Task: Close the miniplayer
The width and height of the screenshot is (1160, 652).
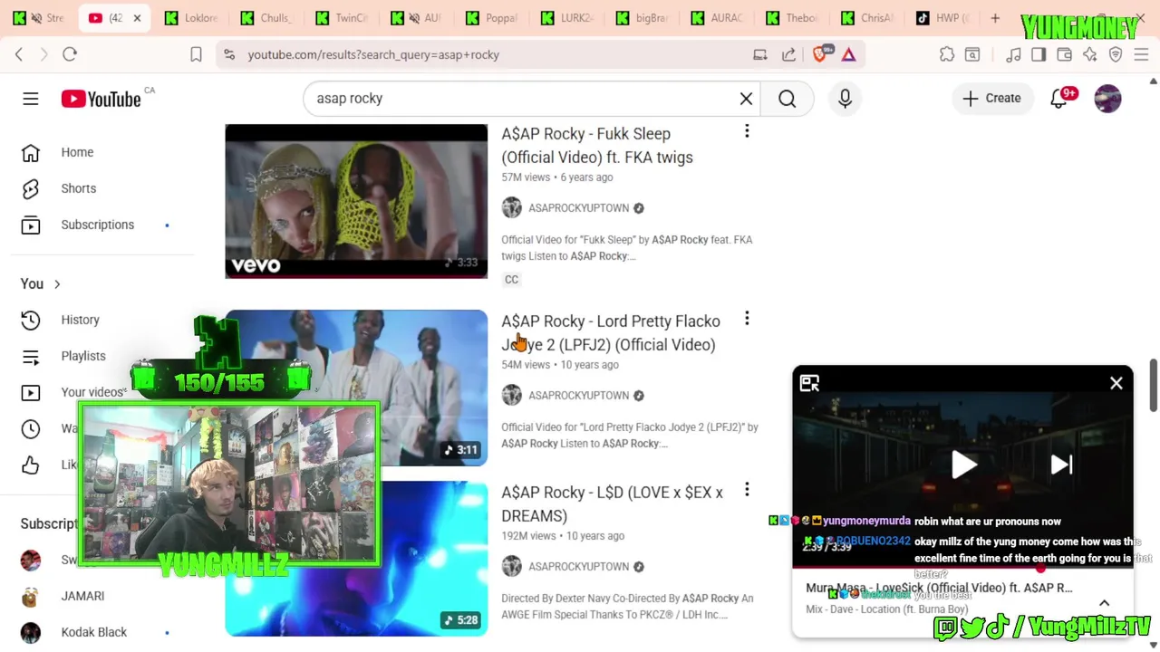Action: pos(1116,383)
